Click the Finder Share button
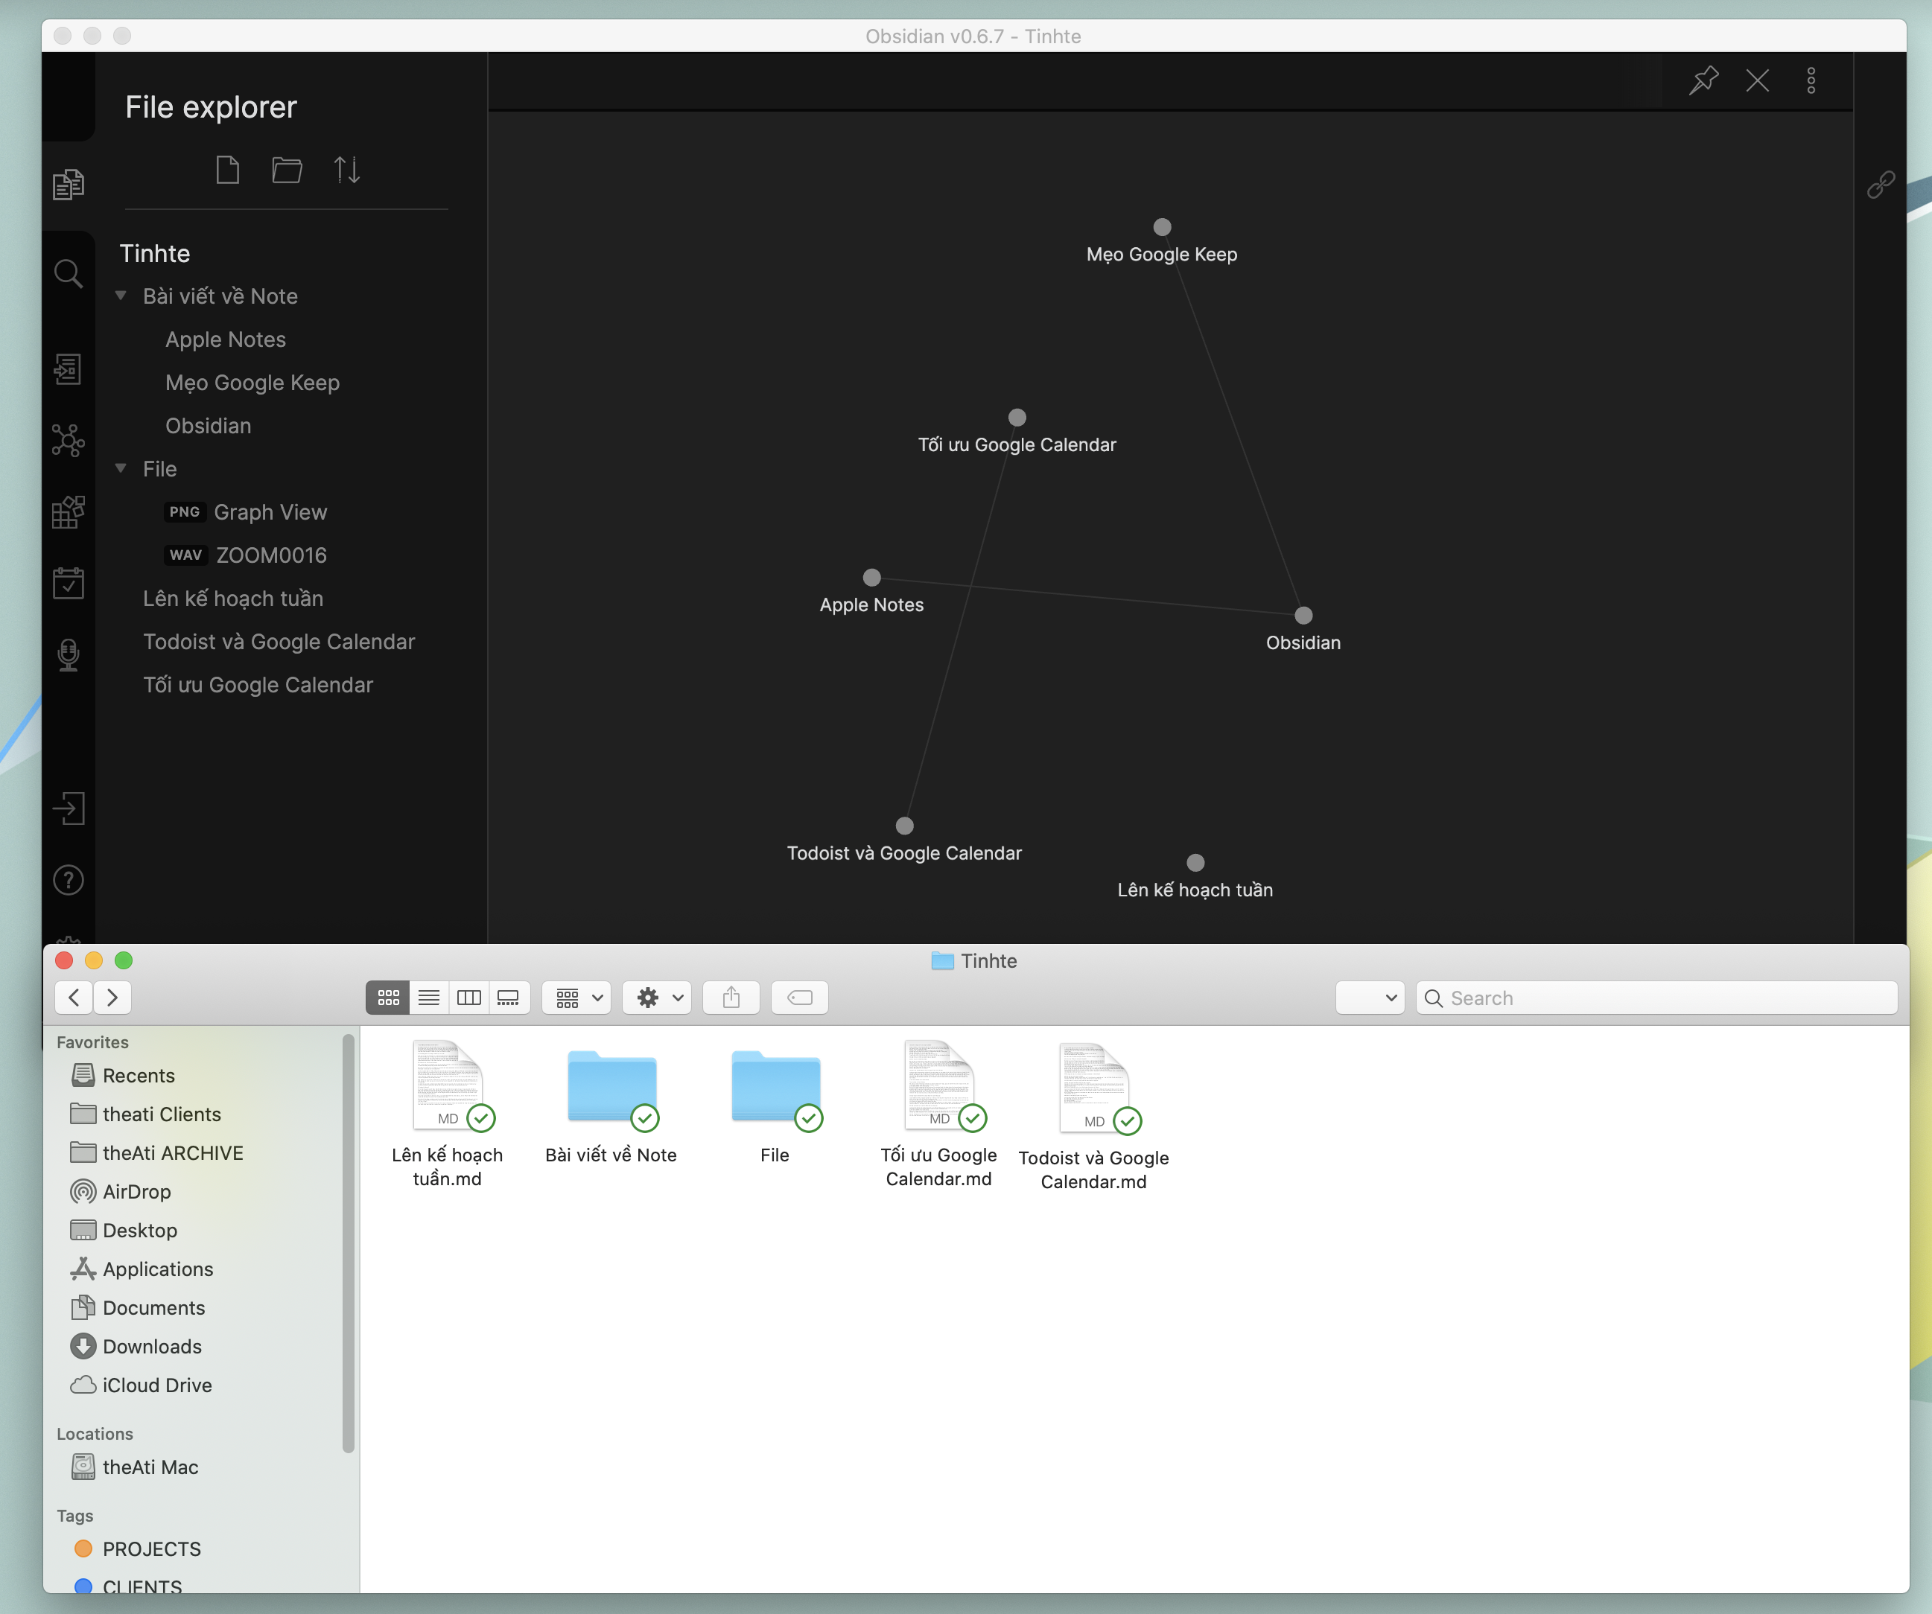Screen dimensions: 1932x1614 tap(731, 998)
